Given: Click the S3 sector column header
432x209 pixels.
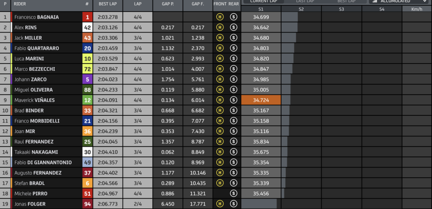Looking at the screenshot, I should pos(342,9).
